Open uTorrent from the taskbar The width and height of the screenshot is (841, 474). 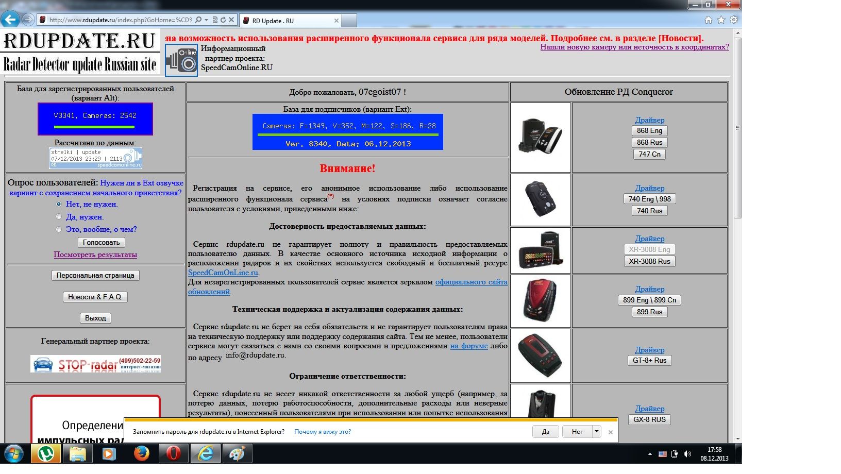point(46,453)
